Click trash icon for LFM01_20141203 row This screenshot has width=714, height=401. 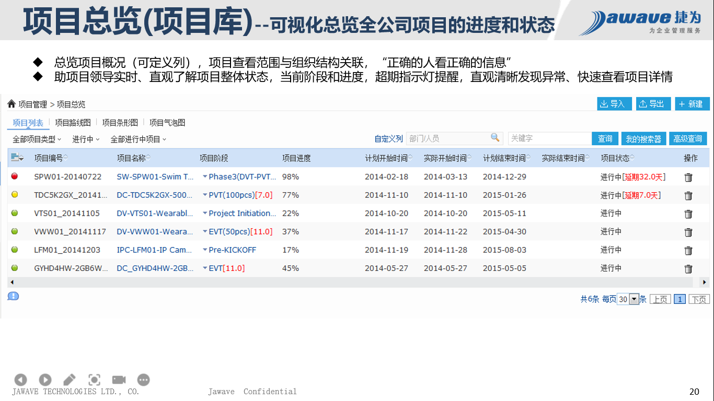pyautogui.click(x=688, y=251)
